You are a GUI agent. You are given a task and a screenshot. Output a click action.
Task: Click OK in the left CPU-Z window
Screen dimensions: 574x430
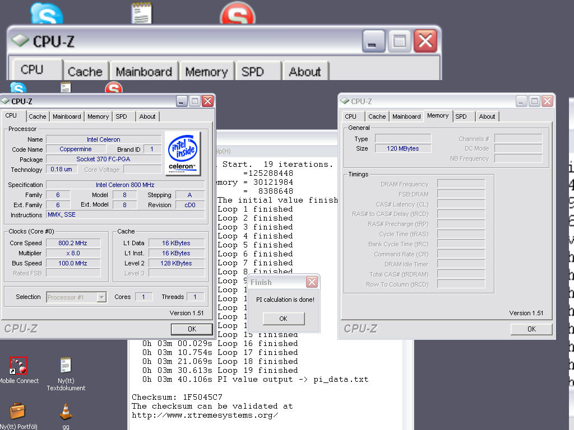click(x=192, y=329)
